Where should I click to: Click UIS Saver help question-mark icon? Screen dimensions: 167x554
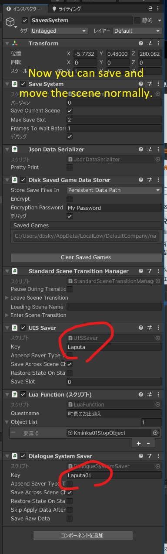[x=141, y=328]
